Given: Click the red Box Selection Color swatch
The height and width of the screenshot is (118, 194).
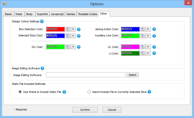Looking at the screenshot, I should coord(56,29).
